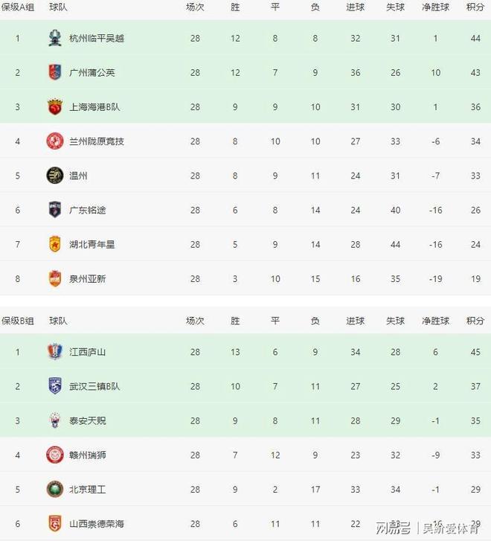Click the 净胜球 column header in group B
The height and width of the screenshot is (541, 491).
coord(435,321)
